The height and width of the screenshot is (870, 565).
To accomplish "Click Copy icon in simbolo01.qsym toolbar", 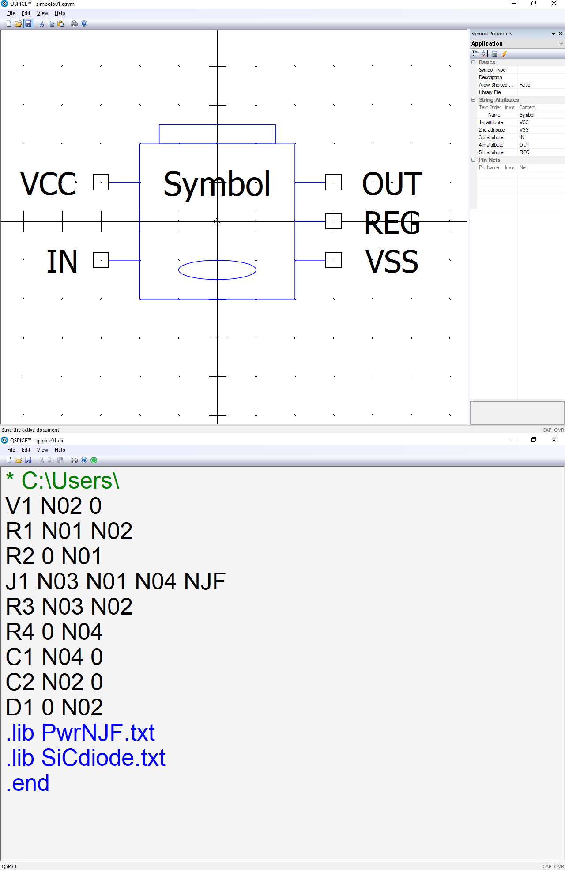I will (51, 23).
